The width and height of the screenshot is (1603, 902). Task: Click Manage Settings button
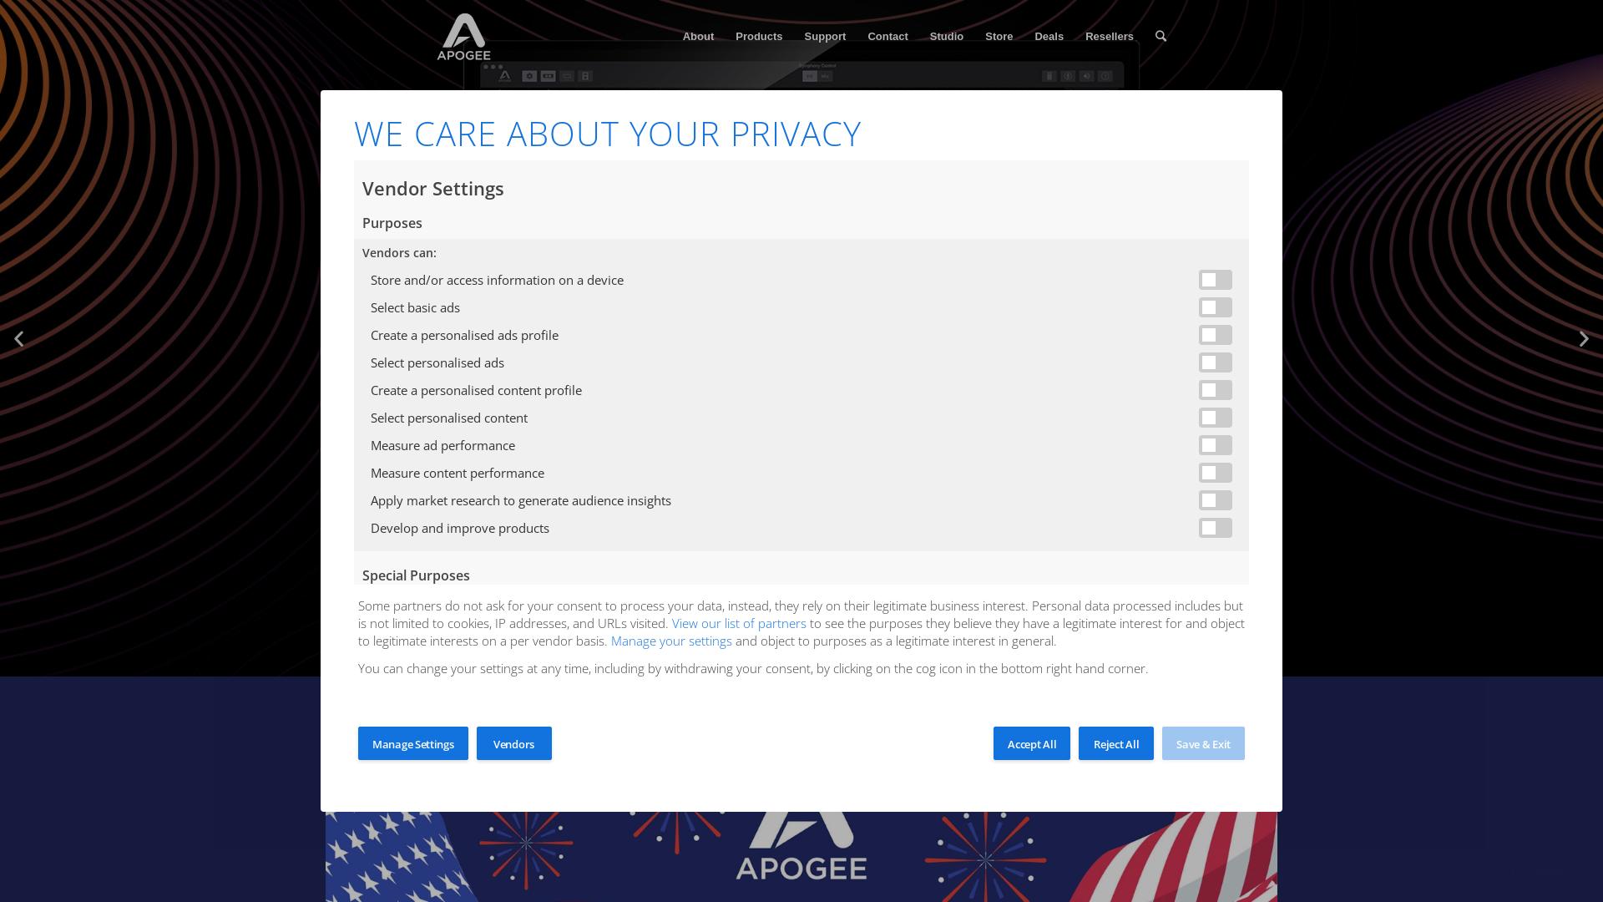413,743
